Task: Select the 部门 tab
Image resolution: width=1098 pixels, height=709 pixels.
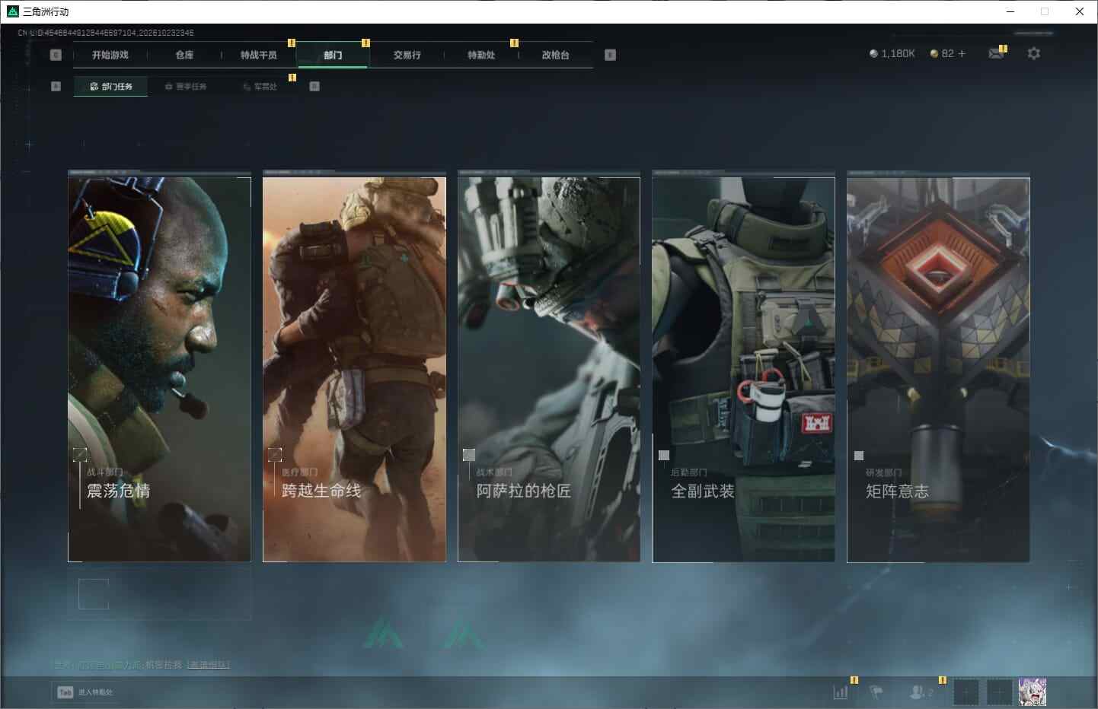Action: (333, 55)
